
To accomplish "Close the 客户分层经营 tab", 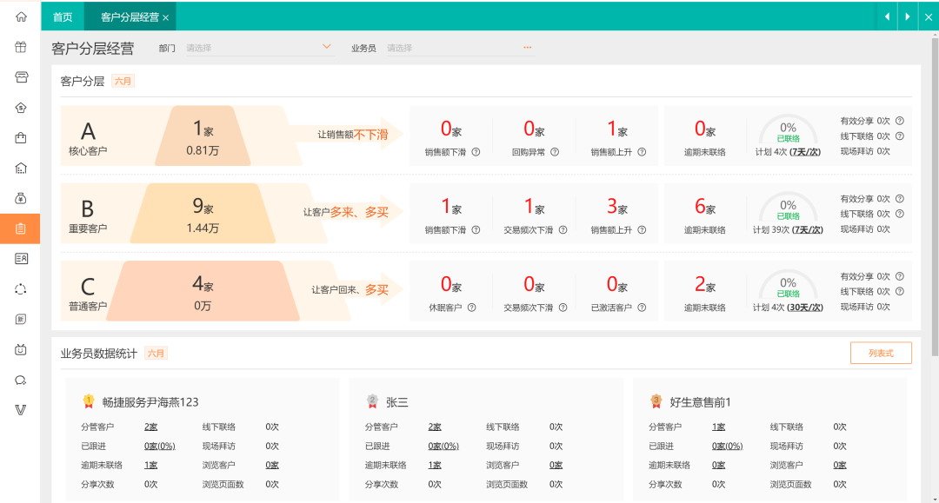I will coord(165,17).
